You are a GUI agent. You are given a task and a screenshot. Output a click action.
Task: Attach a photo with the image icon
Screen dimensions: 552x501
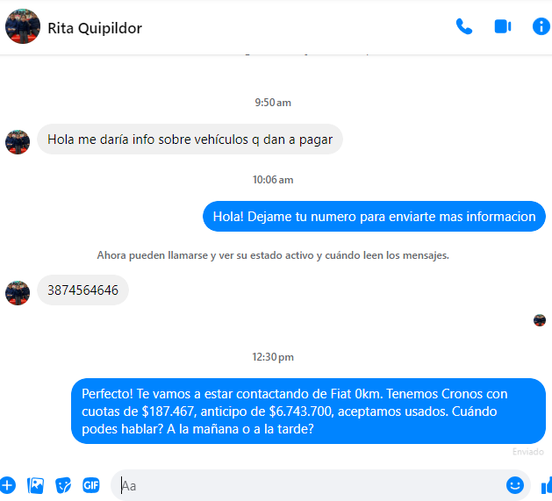click(x=36, y=485)
